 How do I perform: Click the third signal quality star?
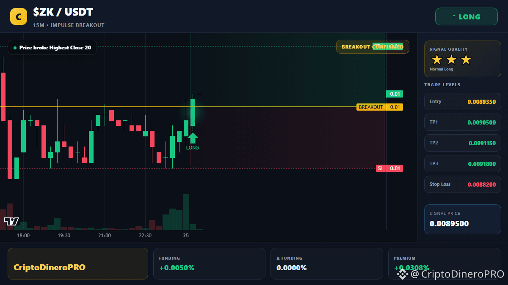[x=466, y=60]
